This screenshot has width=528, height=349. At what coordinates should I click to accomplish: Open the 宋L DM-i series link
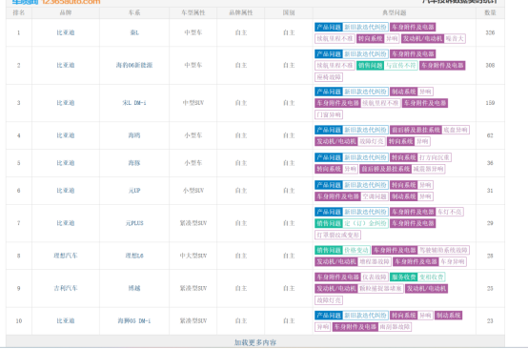134,103
